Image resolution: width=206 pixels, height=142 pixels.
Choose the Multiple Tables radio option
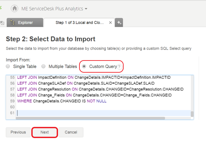pos(44,66)
